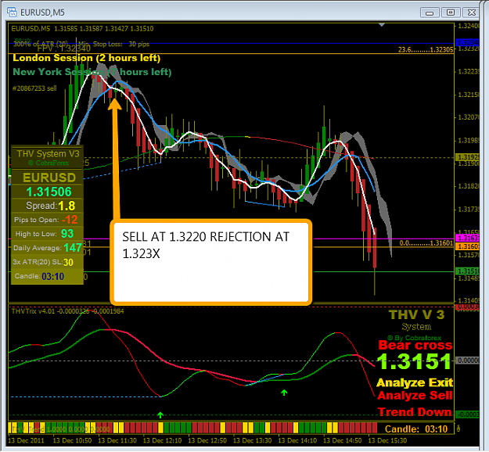Image resolution: width=489 pixels, height=452 pixels.
Task: Click the 'Trend Down' signal text
Action: tap(415, 412)
